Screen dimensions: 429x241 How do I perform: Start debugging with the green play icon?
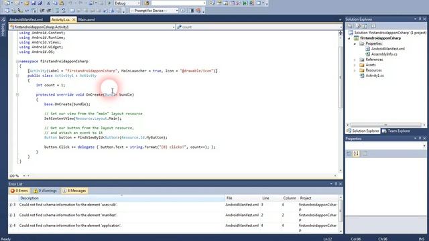tap(109, 3)
